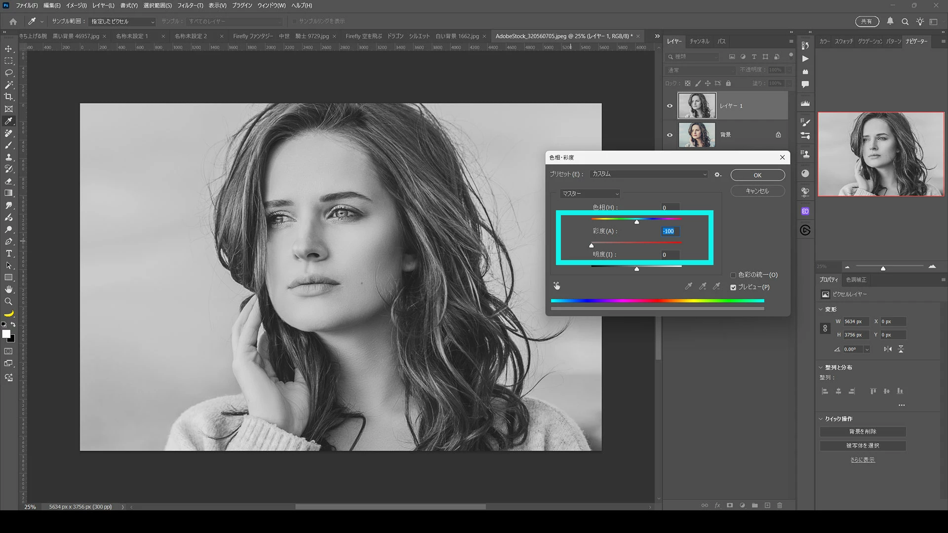Hide レイヤー 1 layer visibility

click(670, 106)
